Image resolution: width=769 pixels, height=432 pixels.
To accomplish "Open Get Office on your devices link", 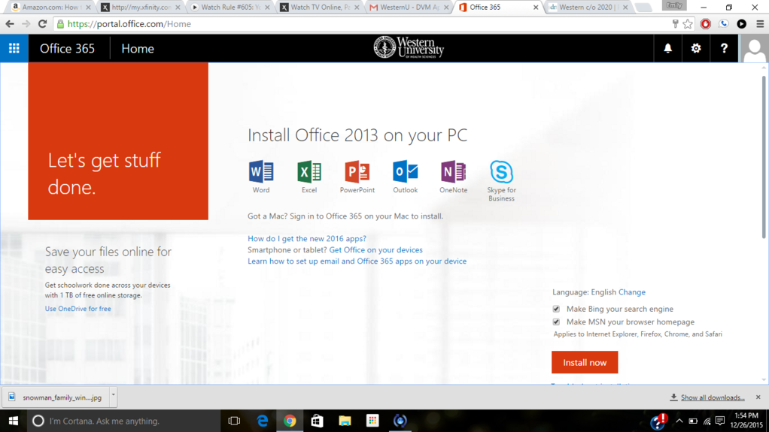I will [375, 249].
